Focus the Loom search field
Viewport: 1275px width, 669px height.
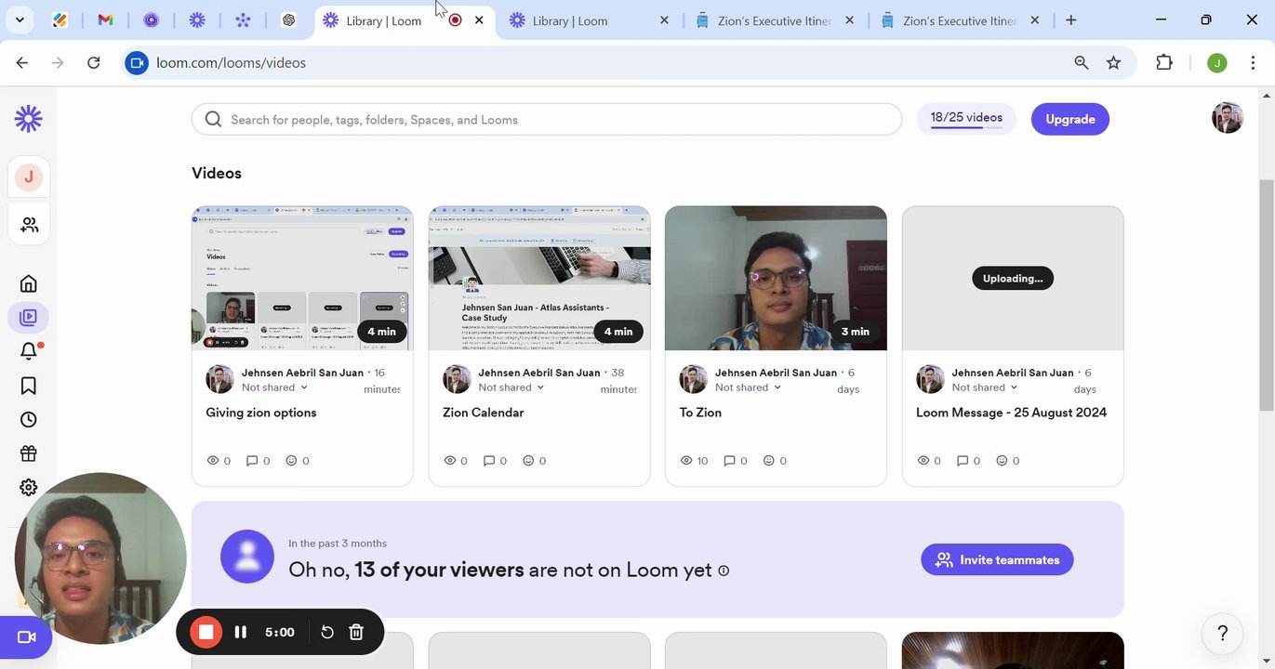(547, 119)
